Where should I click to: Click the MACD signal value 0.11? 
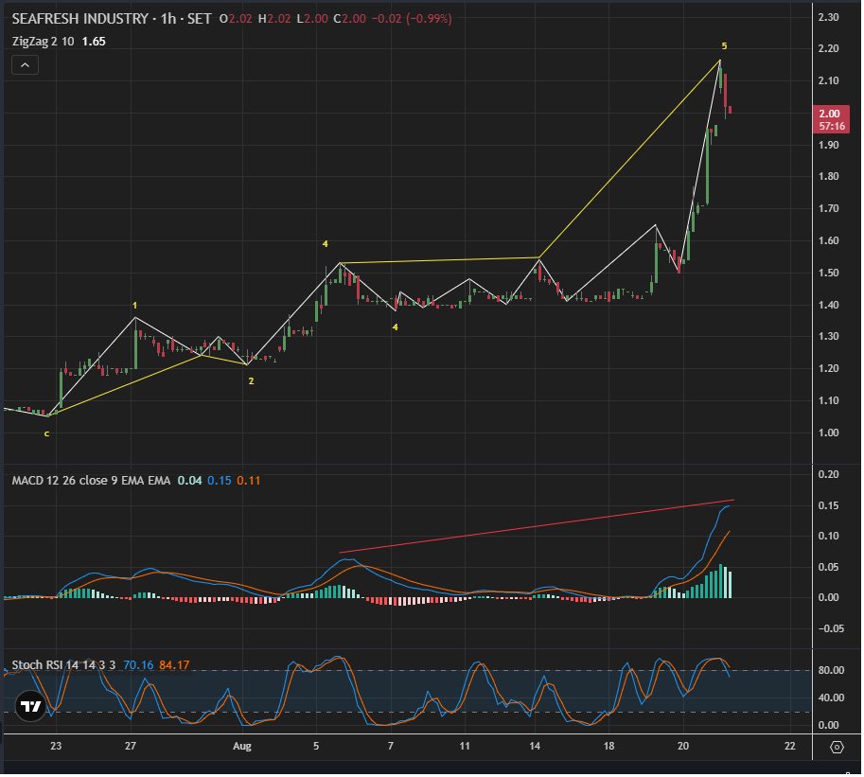pyautogui.click(x=249, y=482)
